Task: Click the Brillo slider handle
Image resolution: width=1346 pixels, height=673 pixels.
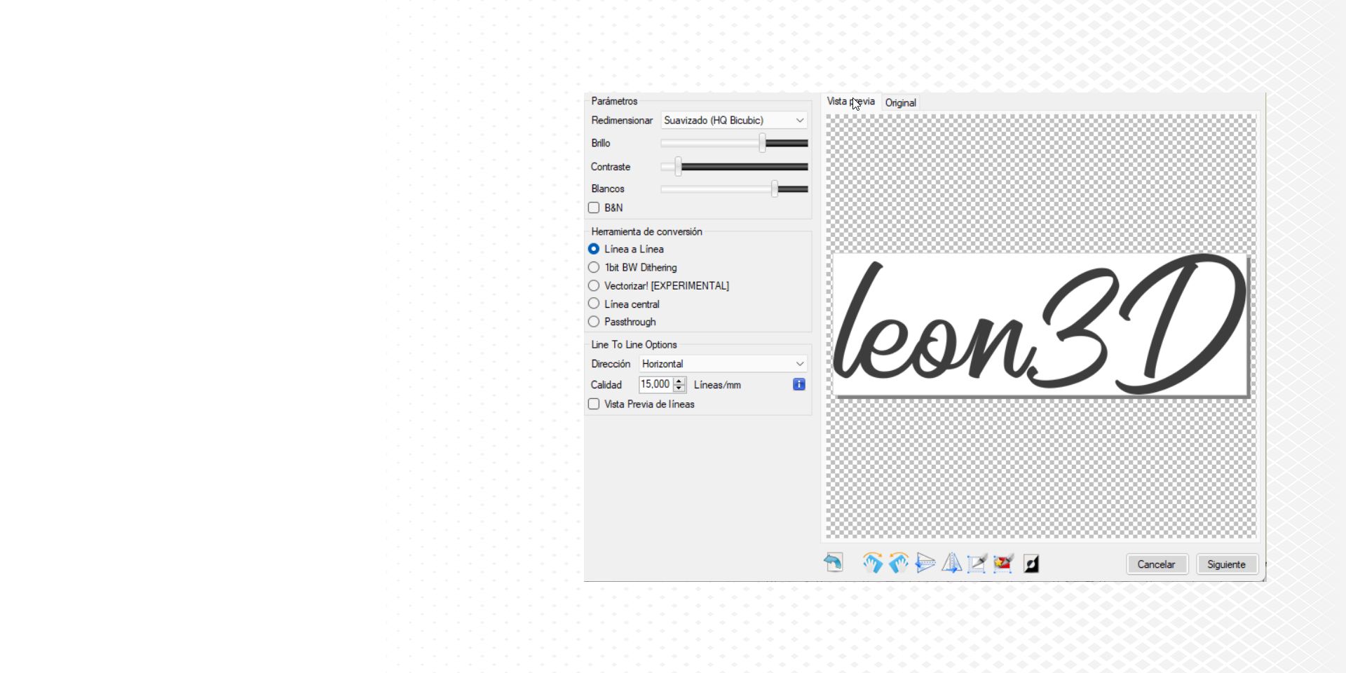Action: pyautogui.click(x=762, y=143)
